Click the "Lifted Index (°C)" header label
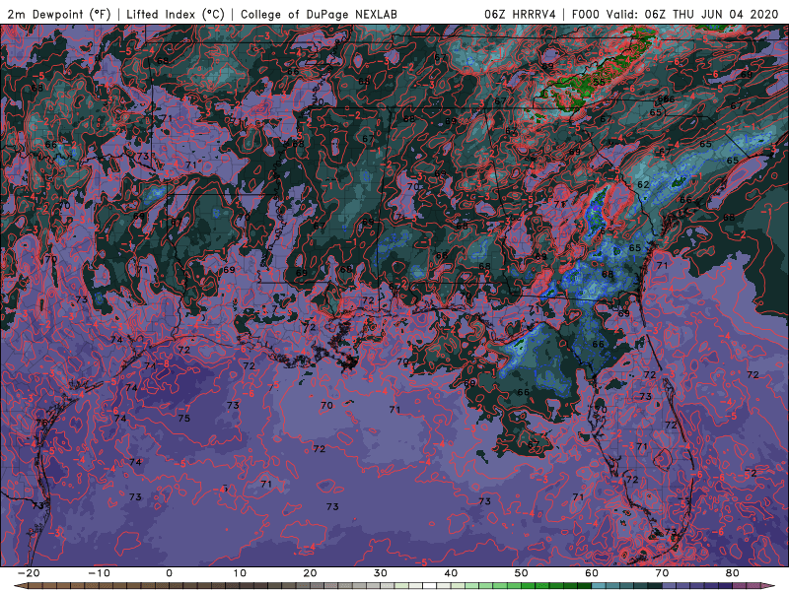 click(176, 14)
